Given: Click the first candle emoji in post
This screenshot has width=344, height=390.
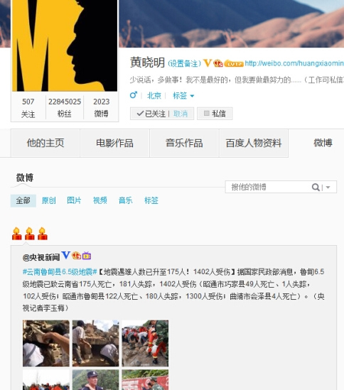Looking at the screenshot, I should pos(16,234).
